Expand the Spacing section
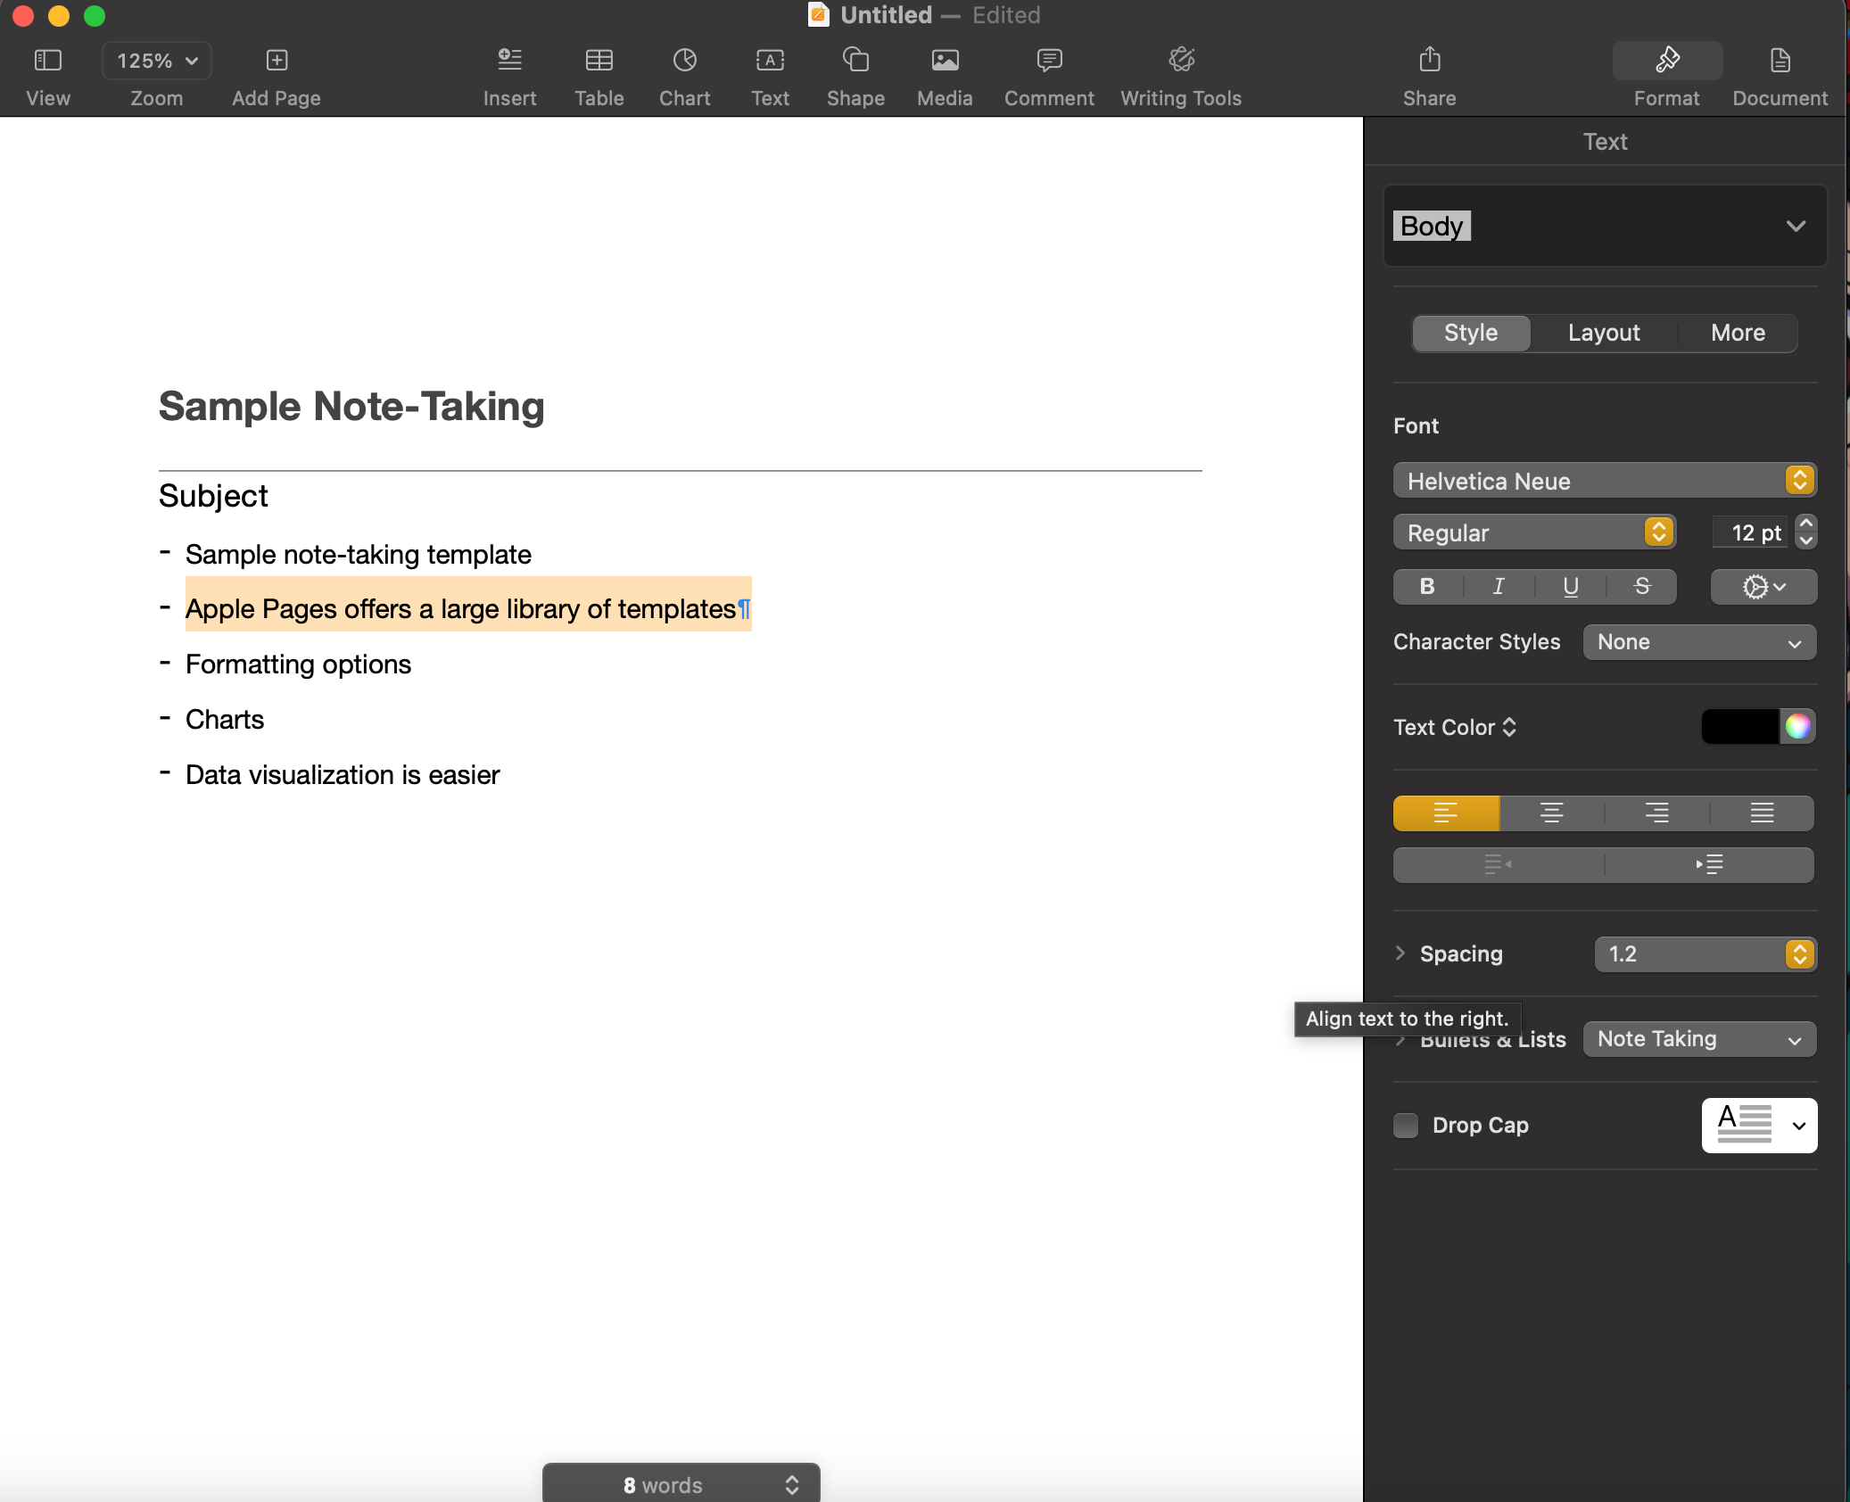This screenshot has height=1502, width=1850. pos(1400,953)
